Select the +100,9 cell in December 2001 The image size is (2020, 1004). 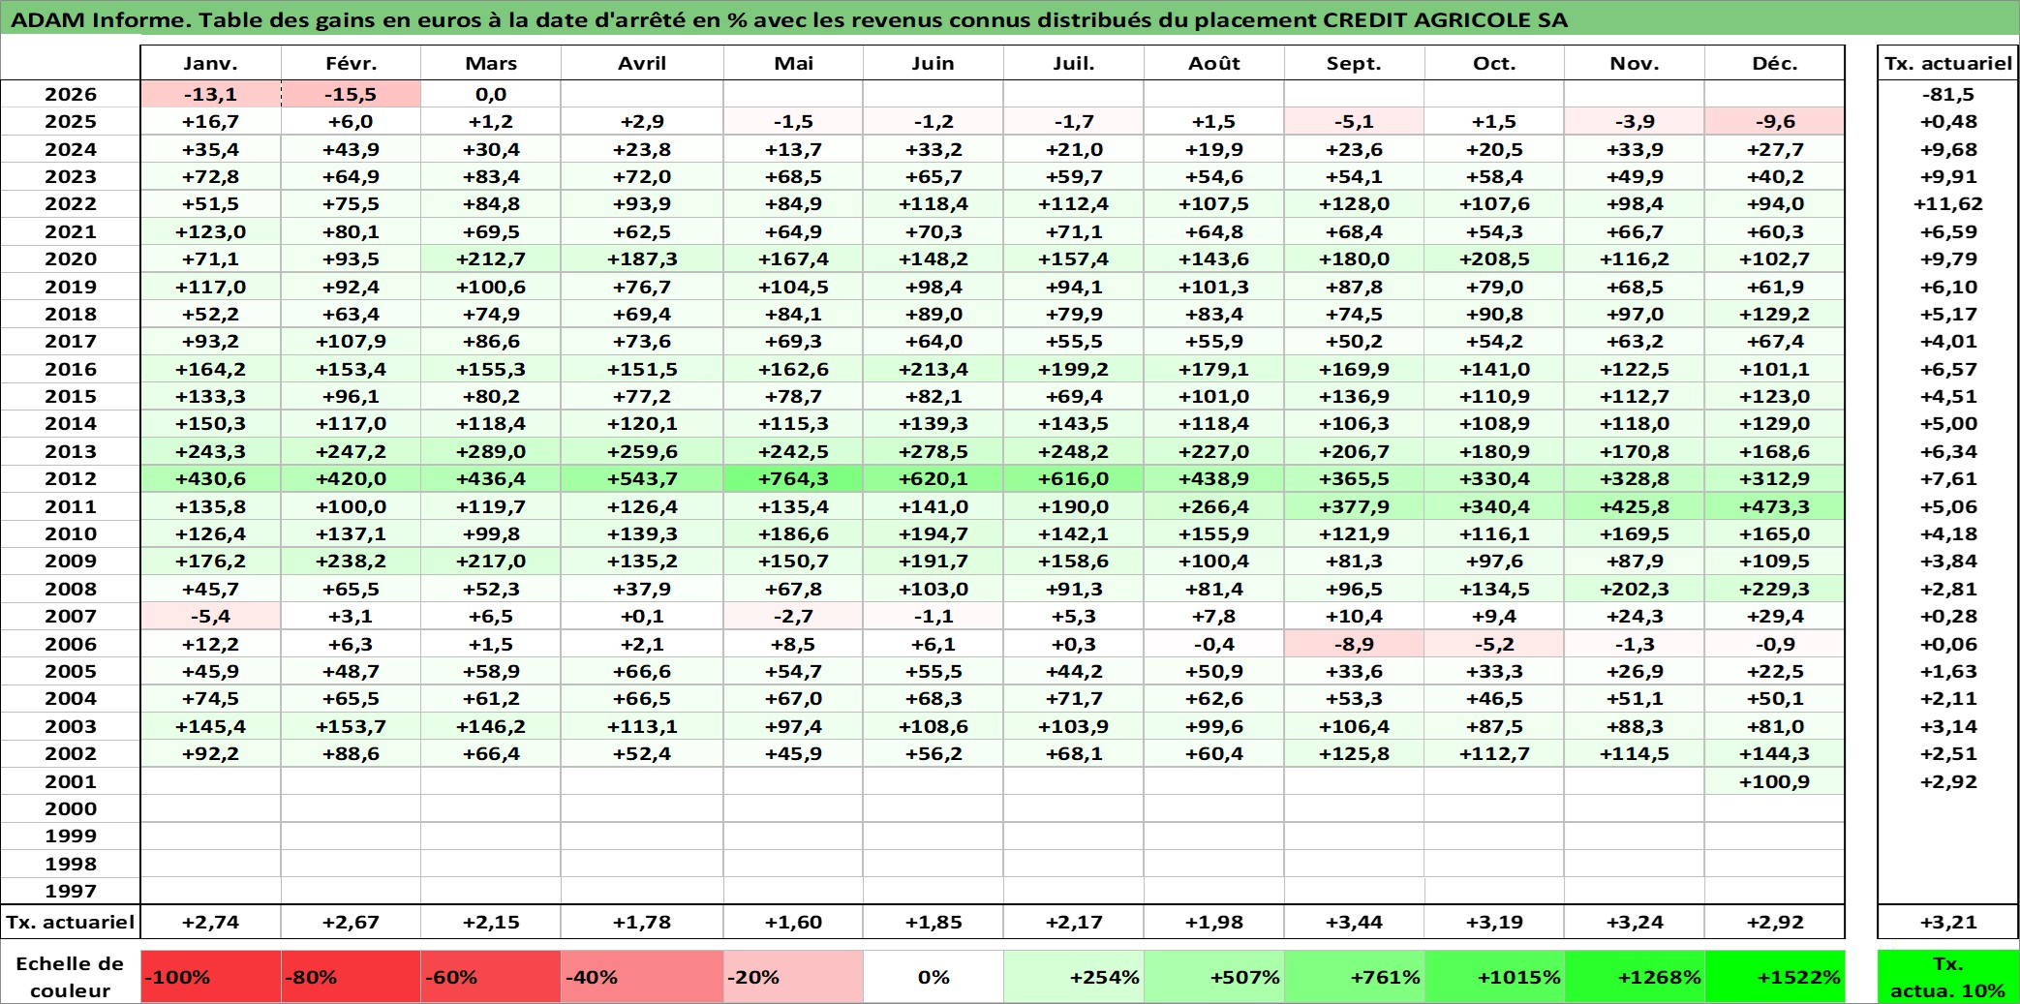pyautogui.click(x=1775, y=781)
